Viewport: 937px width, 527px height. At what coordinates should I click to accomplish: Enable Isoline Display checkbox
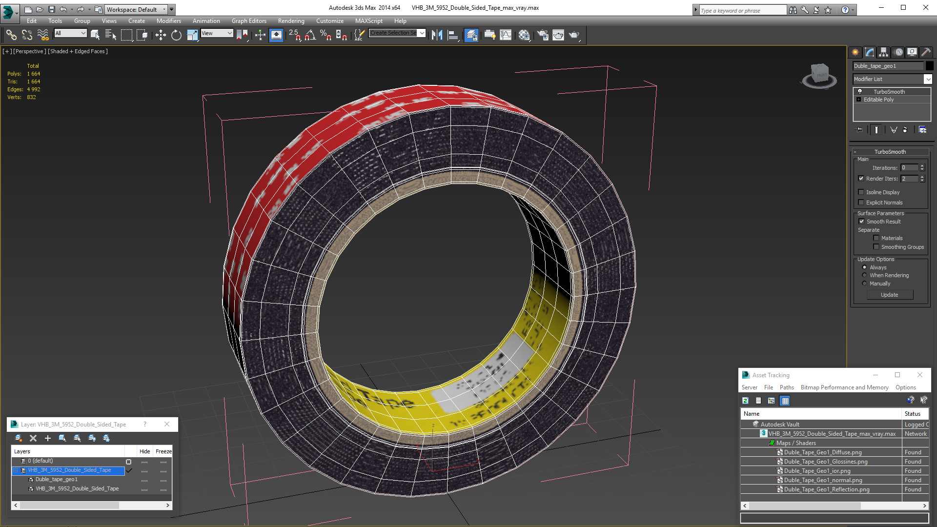pyautogui.click(x=861, y=192)
